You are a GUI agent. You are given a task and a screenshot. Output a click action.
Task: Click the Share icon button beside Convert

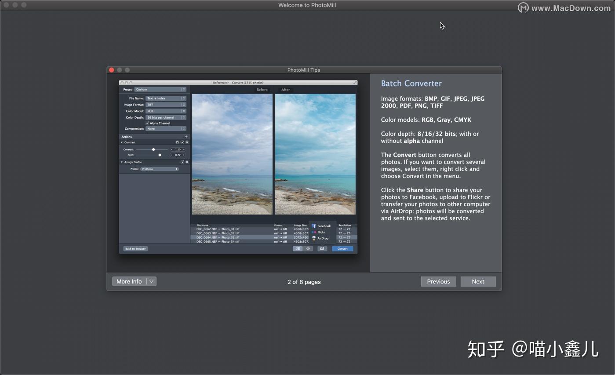322,249
